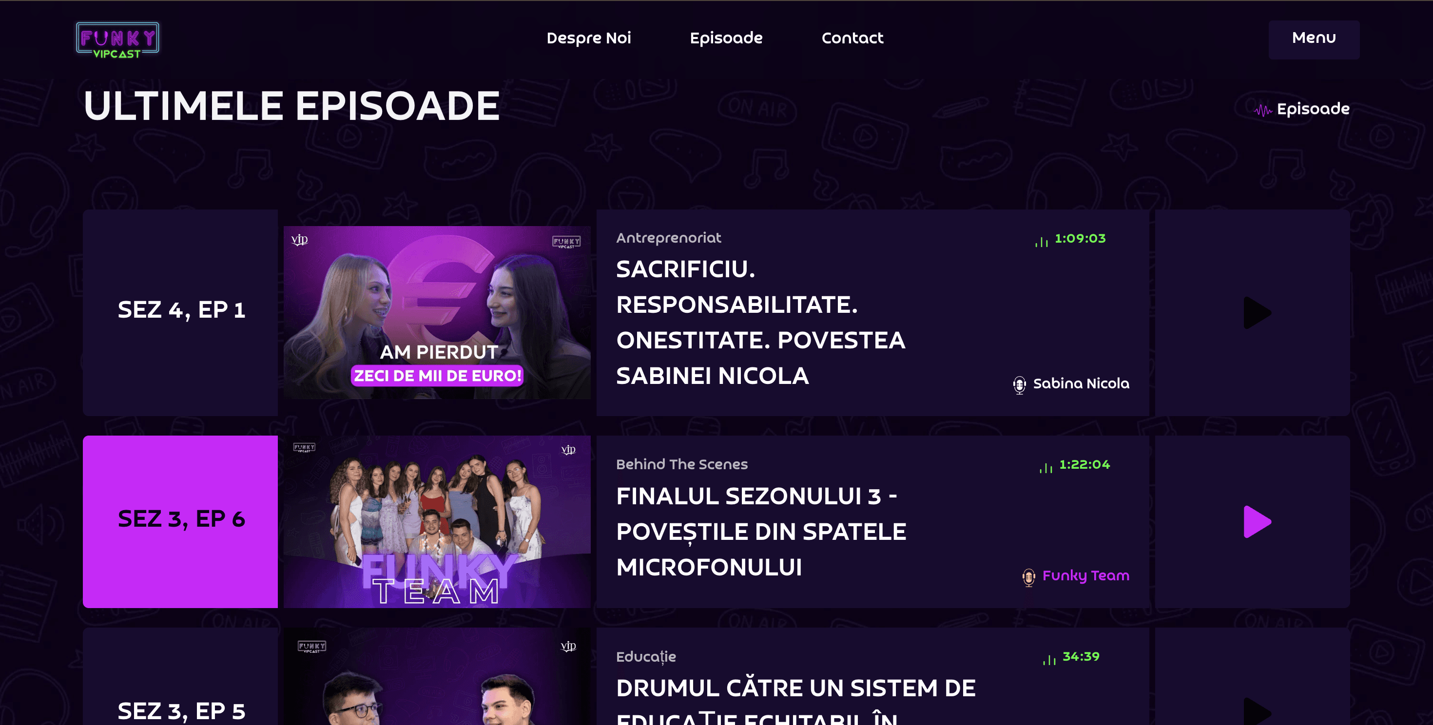Open the Menu button
Viewport: 1433px width, 725px height.
[1314, 39]
